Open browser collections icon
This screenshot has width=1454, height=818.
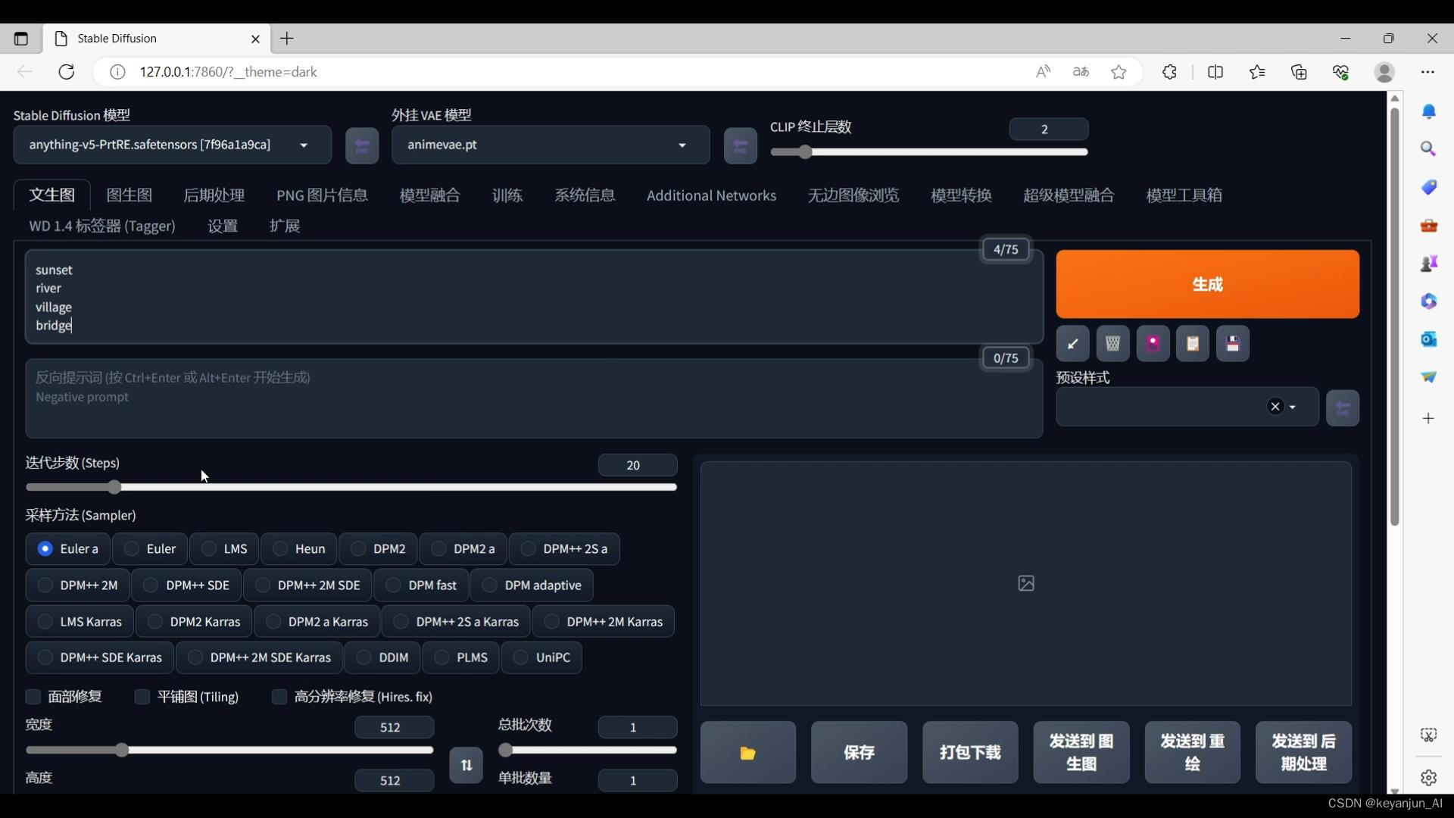tap(1299, 72)
